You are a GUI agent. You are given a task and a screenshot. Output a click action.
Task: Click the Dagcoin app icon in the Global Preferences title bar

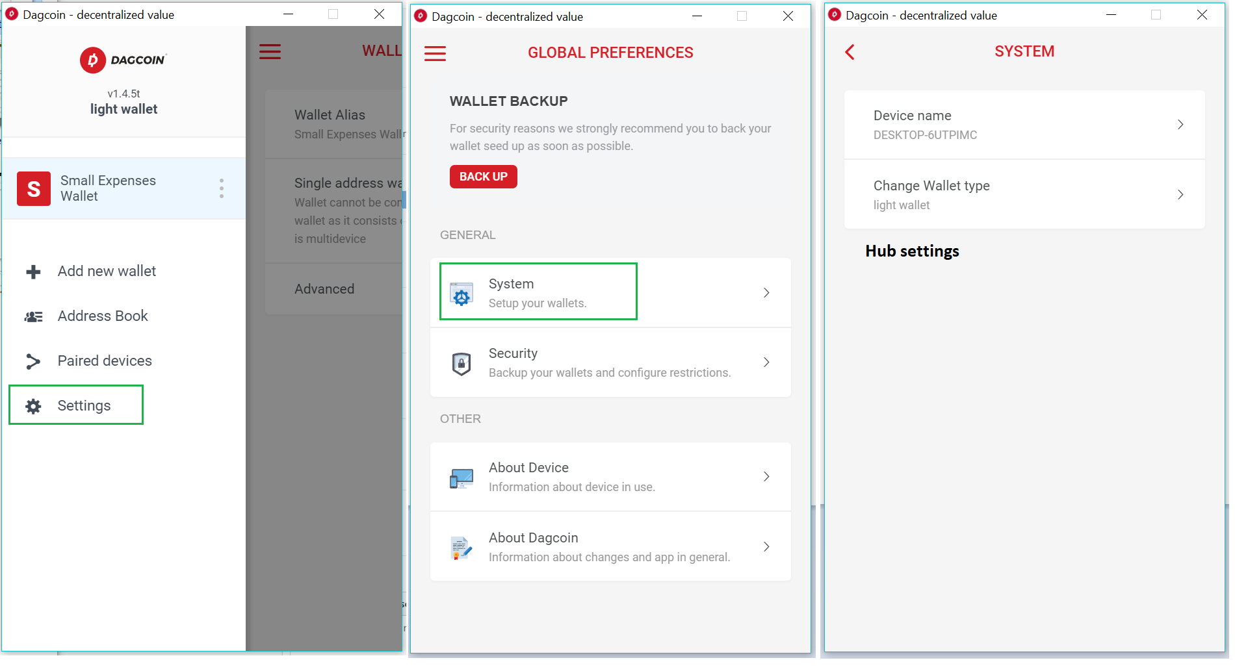tap(421, 16)
